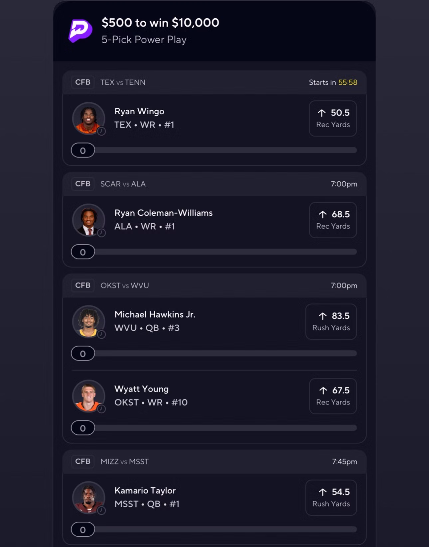Click clock icon on Wyatt Young's avatar
The image size is (429, 547).
(101, 409)
